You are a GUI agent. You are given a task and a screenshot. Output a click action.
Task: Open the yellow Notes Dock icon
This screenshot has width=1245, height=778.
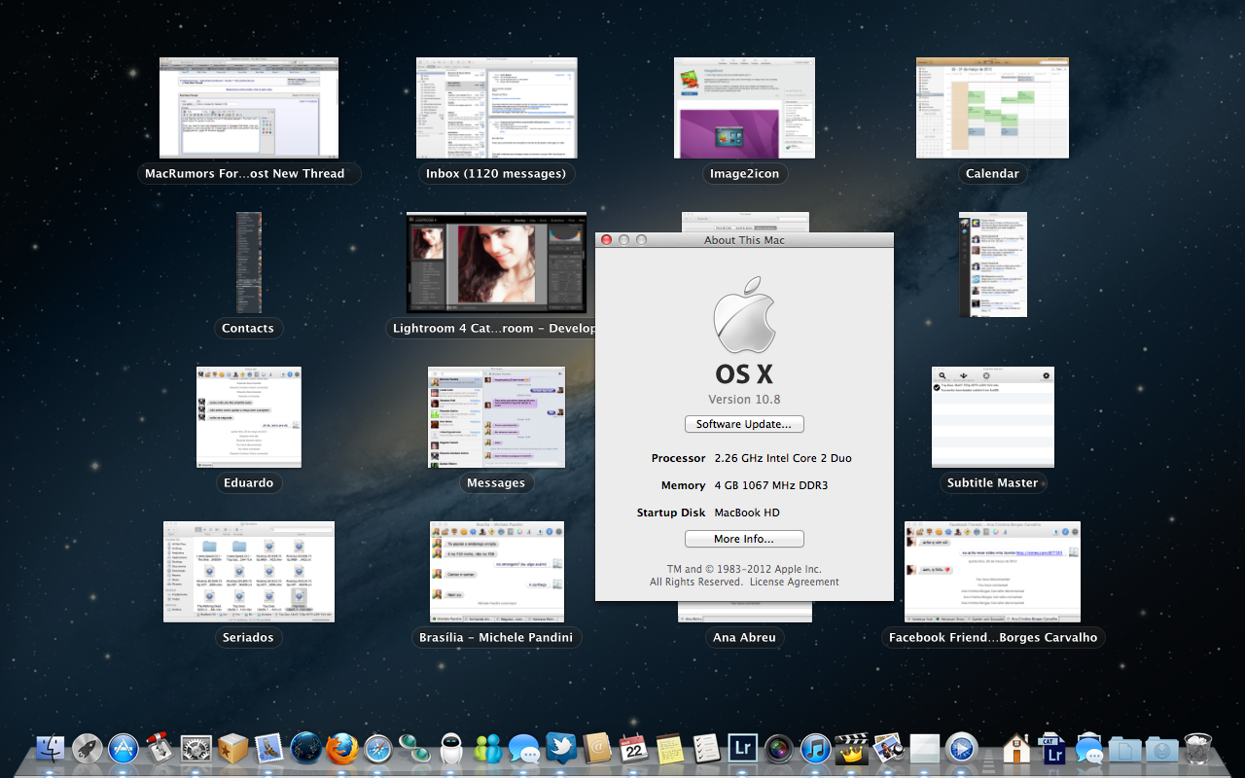669,748
